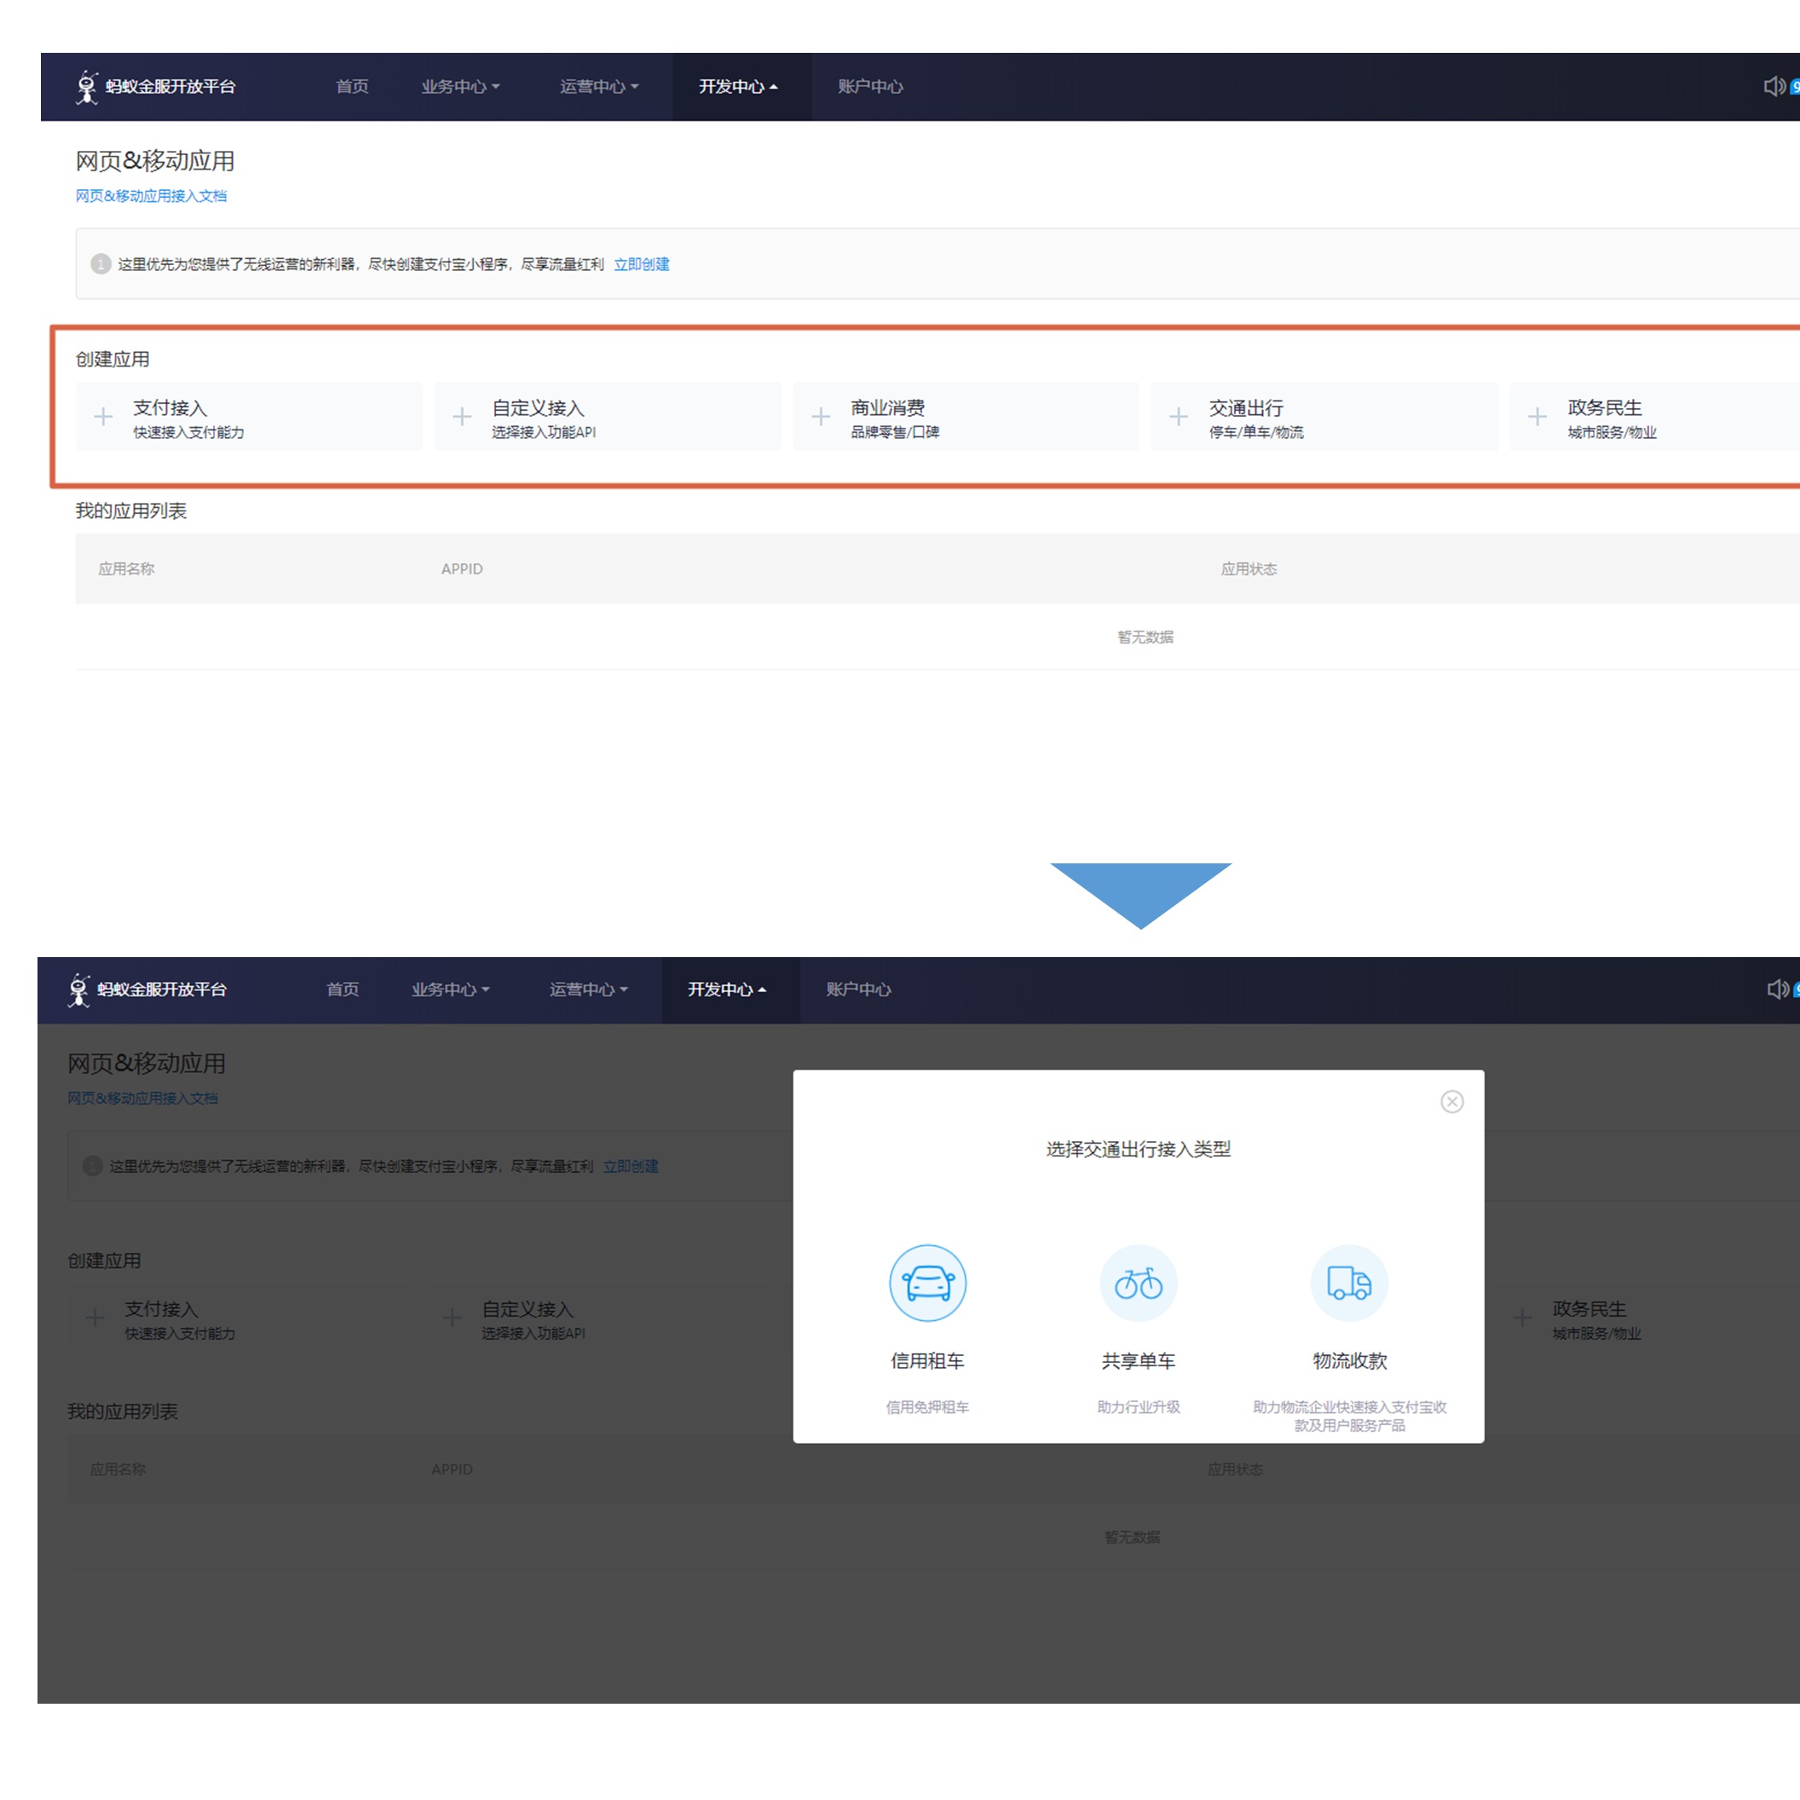Open 账户中心 in the top navbar
This screenshot has width=1800, height=1800.
click(869, 87)
